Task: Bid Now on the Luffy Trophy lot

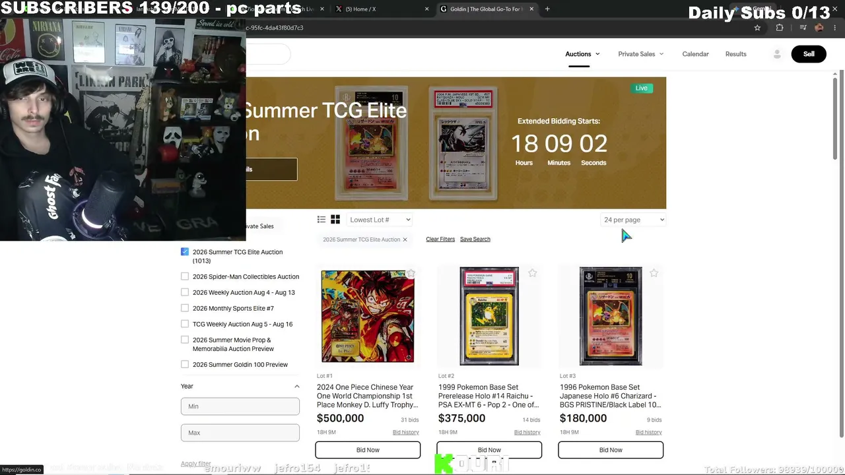Action: tap(368, 450)
